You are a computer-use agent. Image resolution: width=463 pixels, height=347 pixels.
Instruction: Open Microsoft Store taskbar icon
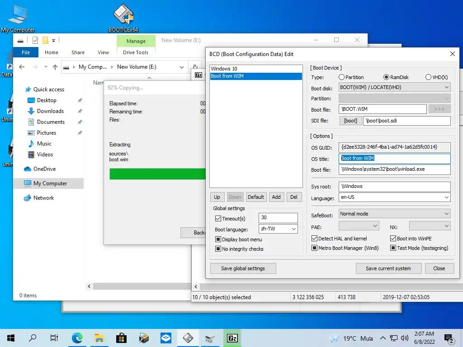point(121,338)
